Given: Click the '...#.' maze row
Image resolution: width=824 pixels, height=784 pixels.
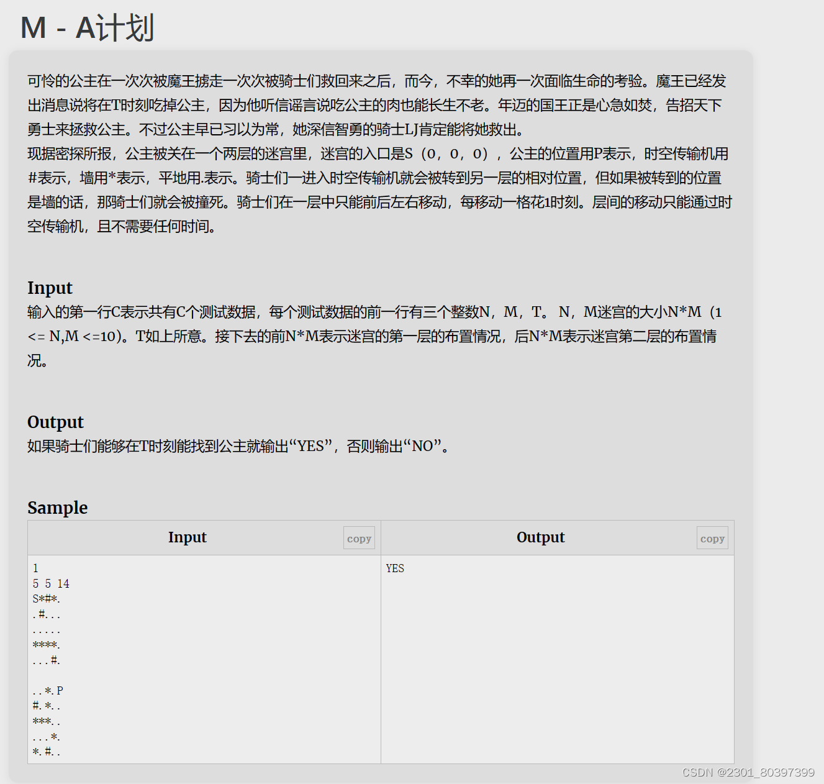Looking at the screenshot, I should coord(47,660).
